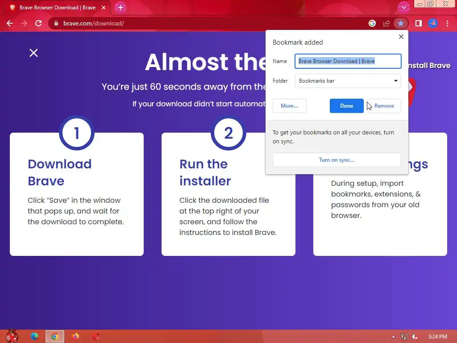Open the side panel icon
Screen dimensions: 457x343
[x=419, y=23]
